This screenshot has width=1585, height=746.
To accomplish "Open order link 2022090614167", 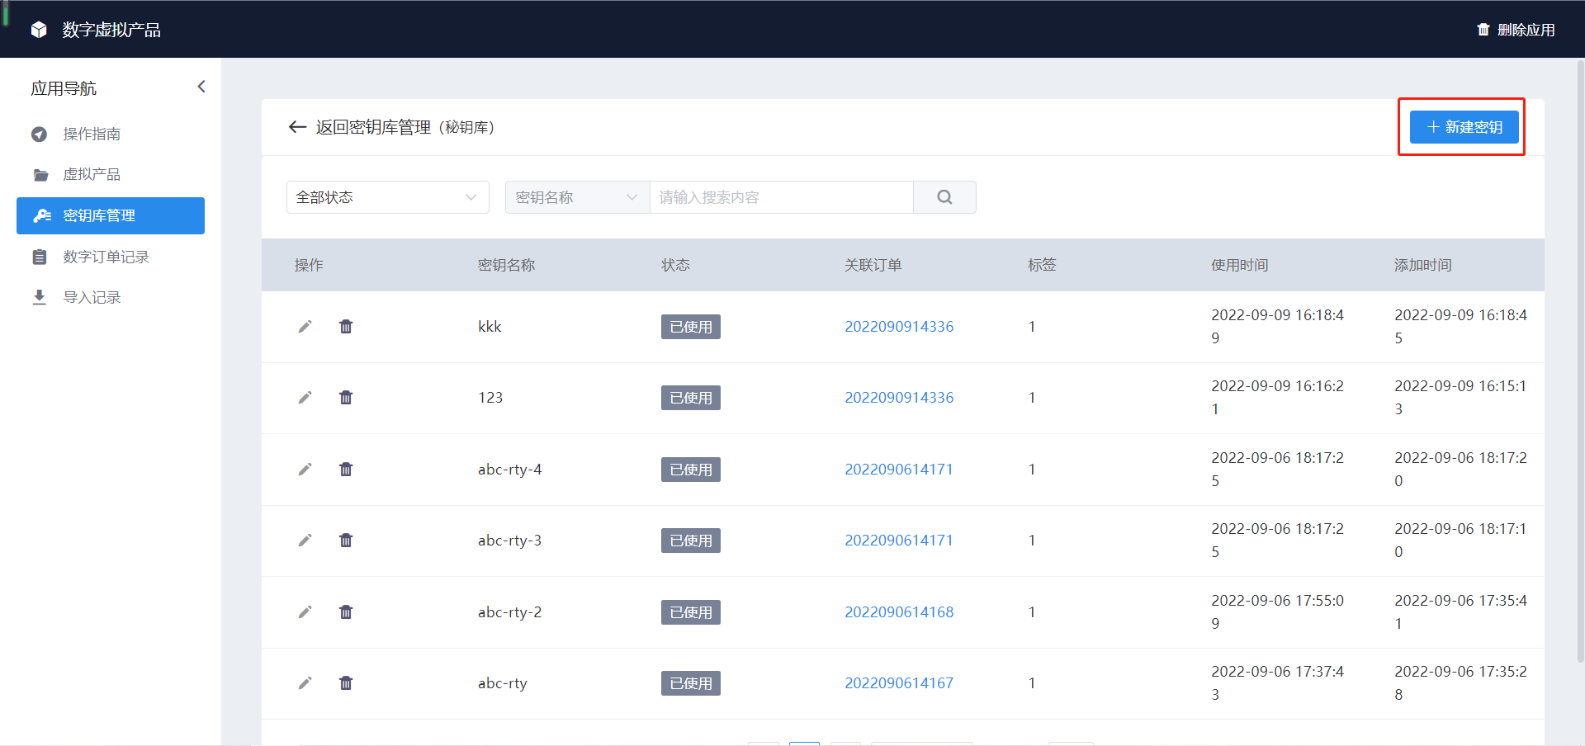I will (x=899, y=683).
